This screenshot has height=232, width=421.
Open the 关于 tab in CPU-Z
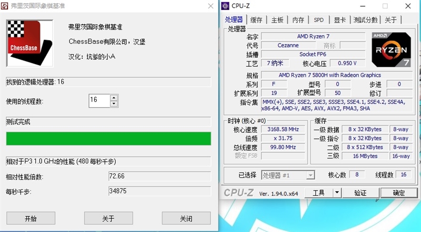[390, 20]
